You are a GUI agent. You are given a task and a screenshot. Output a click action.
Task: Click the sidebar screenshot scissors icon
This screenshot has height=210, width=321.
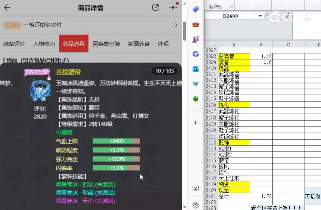pyautogui.click(x=196, y=188)
